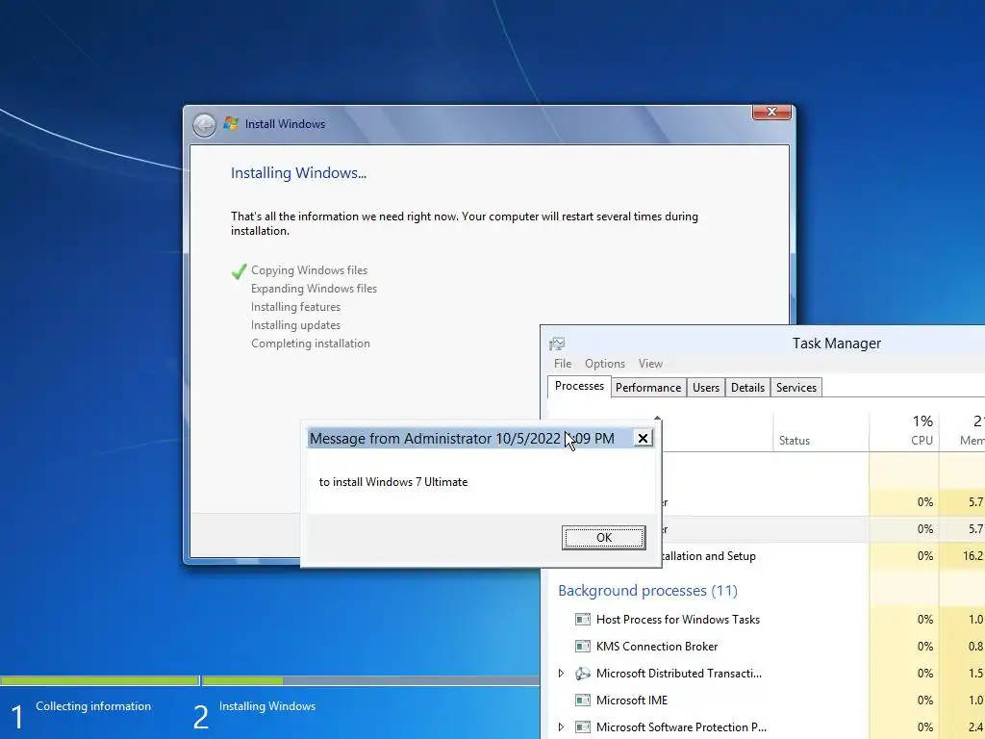The width and height of the screenshot is (985, 739).
Task: Click the Microsoft Distributed Transaction process icon
Action: [583, 674]
